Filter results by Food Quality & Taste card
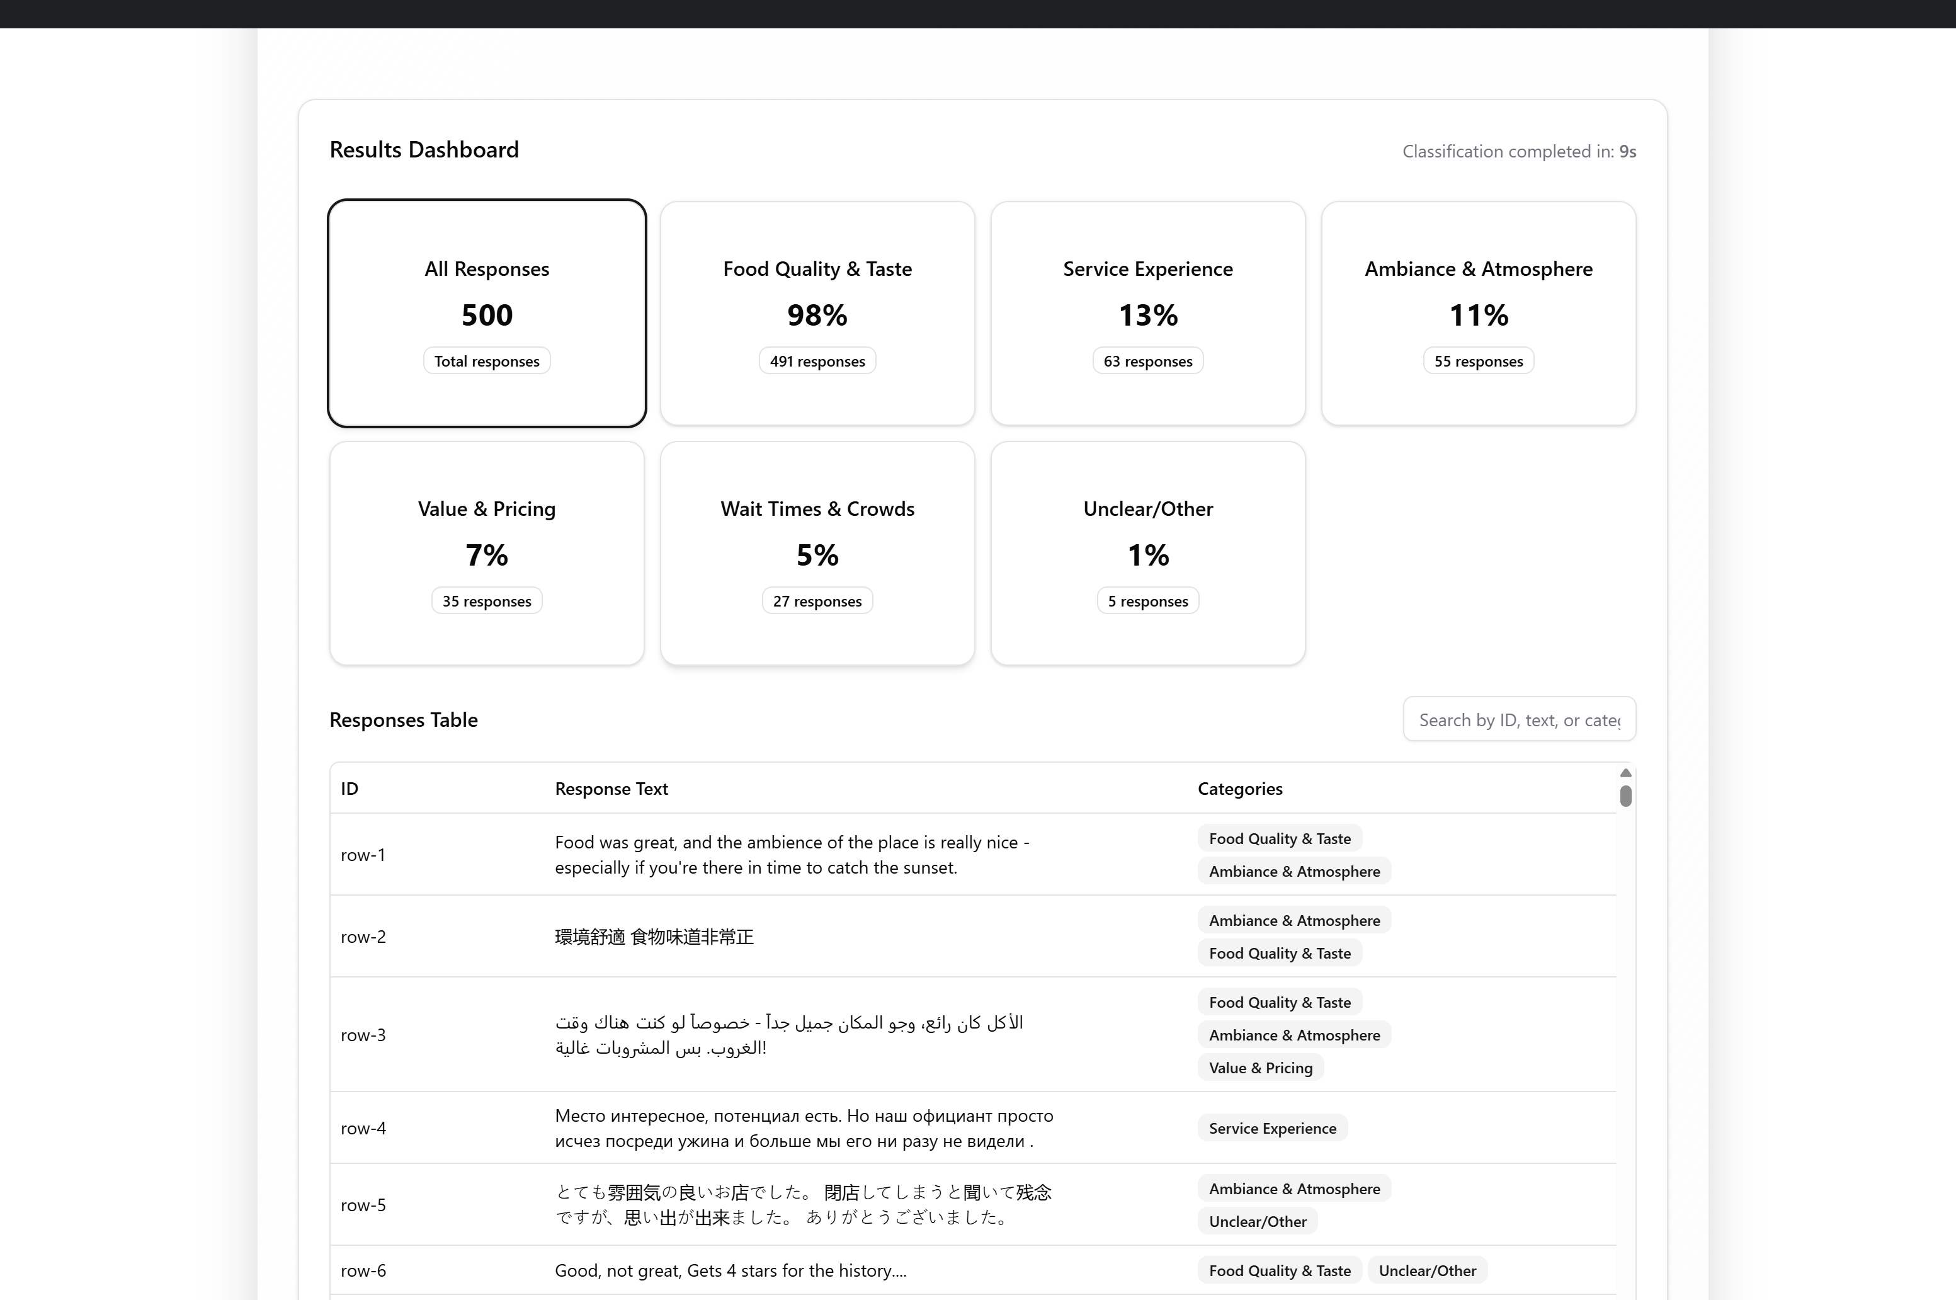The width and height of the screenshot is (1956, 1300). [x=816, y=314]
